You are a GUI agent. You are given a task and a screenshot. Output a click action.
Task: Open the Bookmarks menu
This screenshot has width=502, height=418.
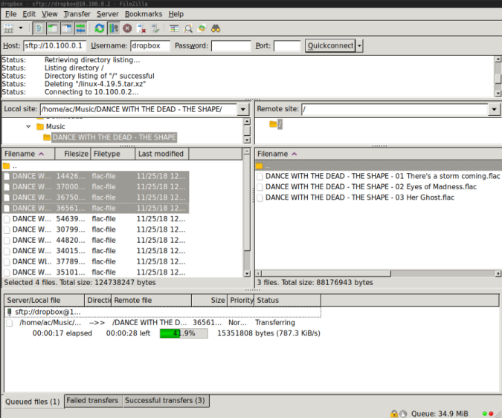point(144,14)
